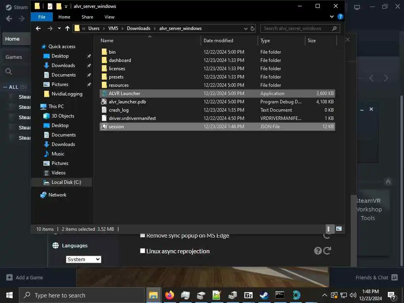
Task: Select the crash_log text document
Action: pyautogui.click(x=217, y=110)
